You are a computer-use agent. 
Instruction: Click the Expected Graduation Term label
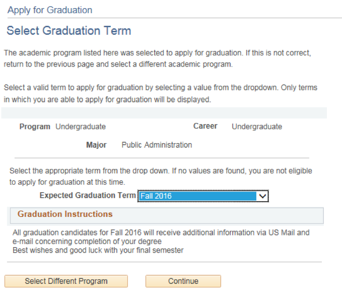click(88, 195)
